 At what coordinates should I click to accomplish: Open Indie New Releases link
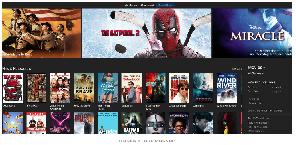258,123
